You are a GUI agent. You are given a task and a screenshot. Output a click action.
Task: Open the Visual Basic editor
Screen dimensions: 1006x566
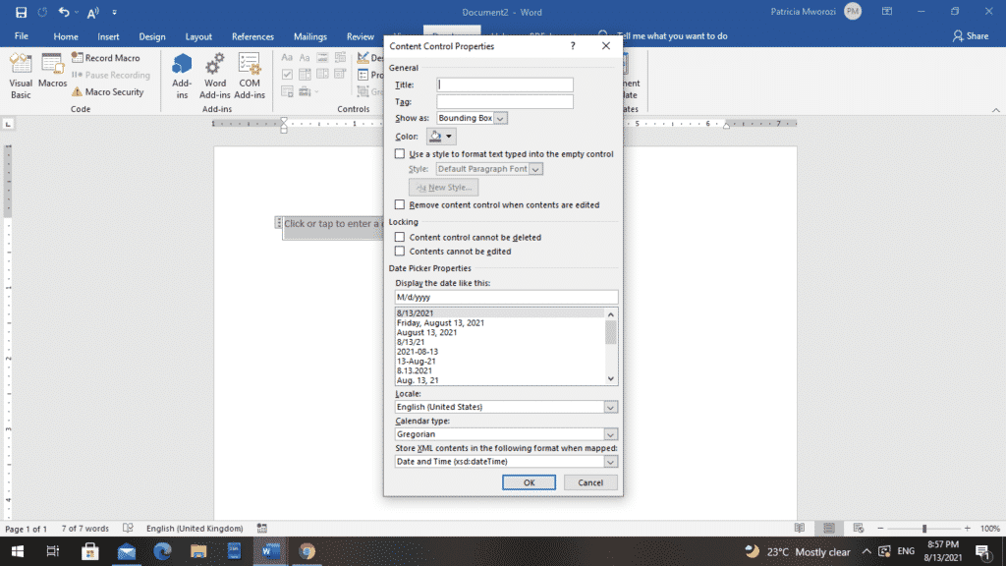click(x=20, y=73)
